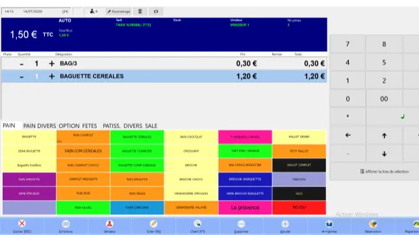The image size is (419, 235).
Task: Increase BAG/3 quantity with plus
Action: coord(51,63)
